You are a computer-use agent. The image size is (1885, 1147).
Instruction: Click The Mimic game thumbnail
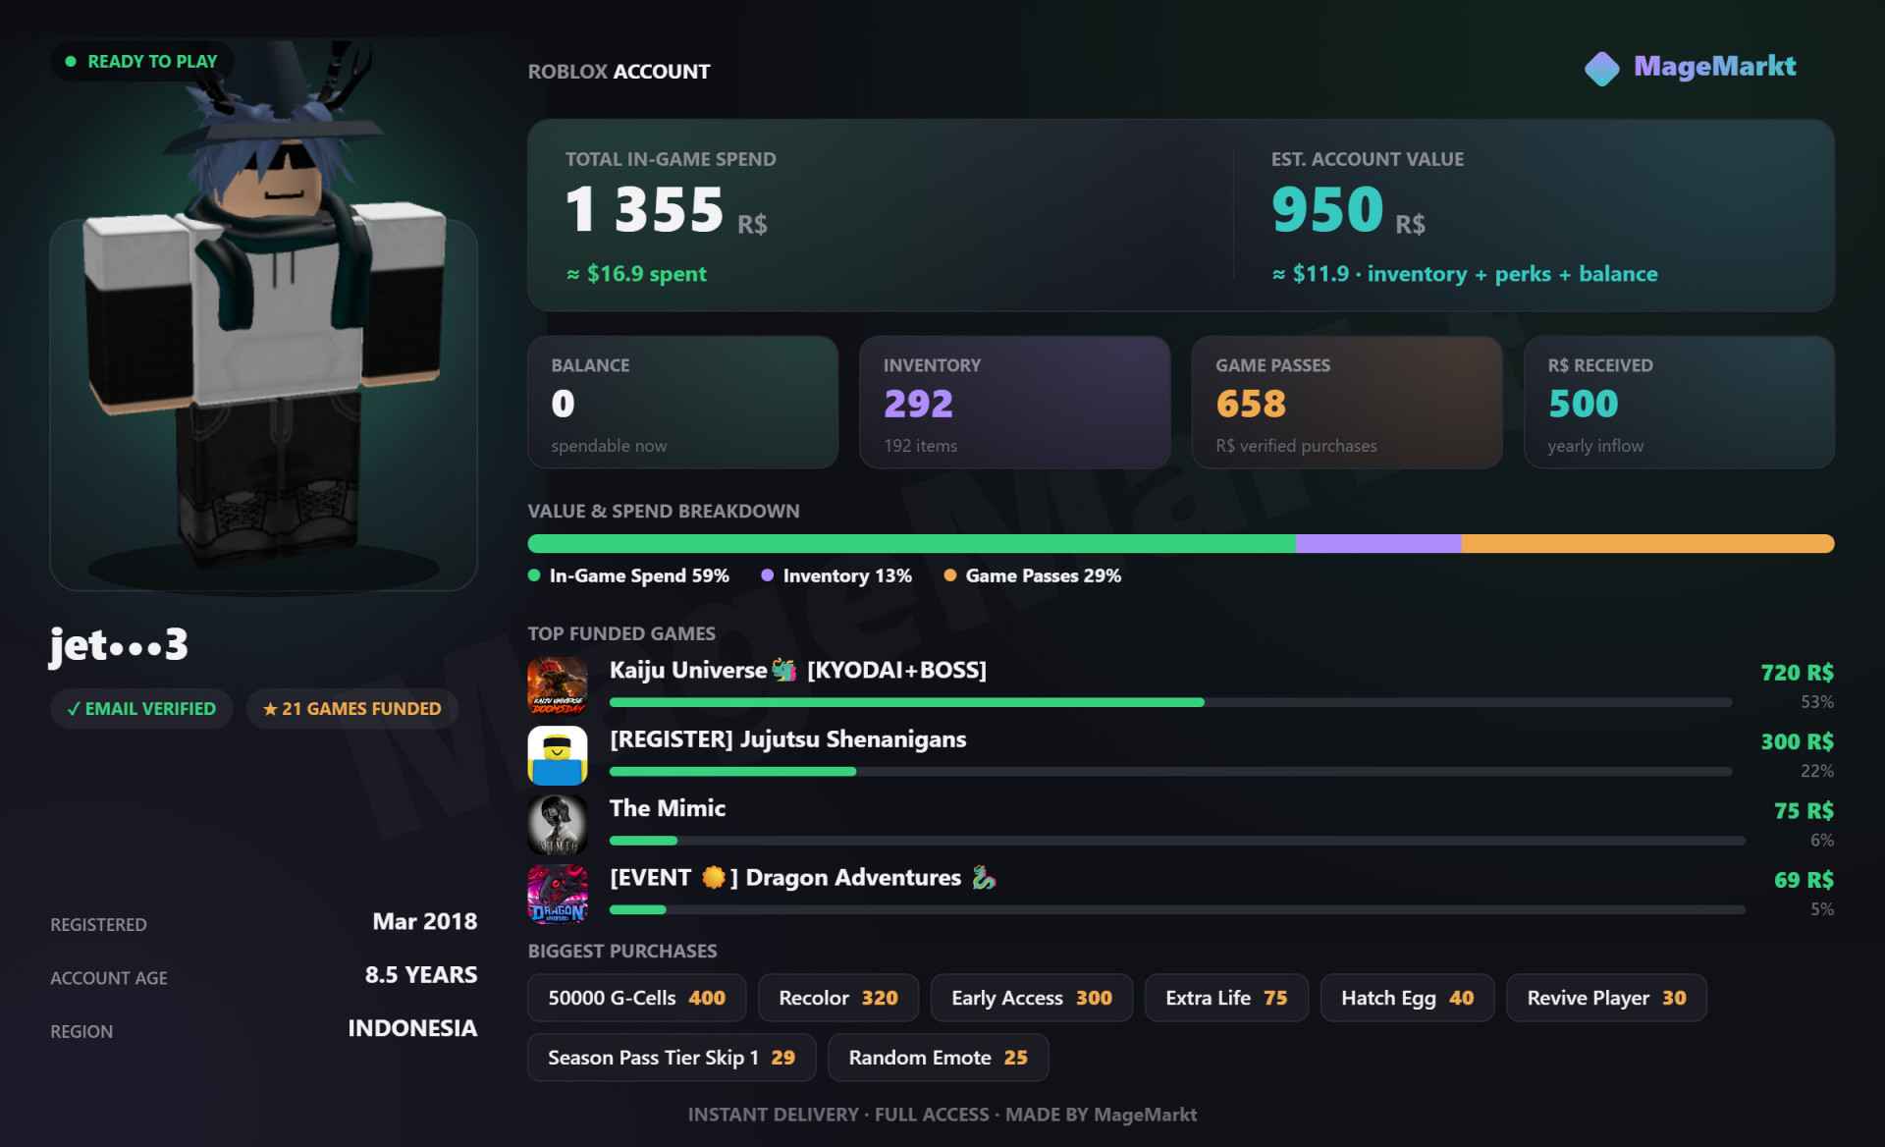pyautogui.click(x=558, y=825)
